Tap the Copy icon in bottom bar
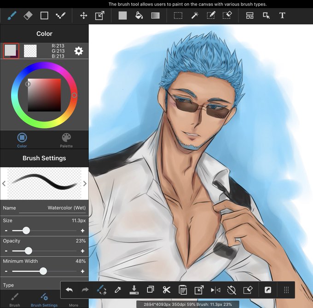 151,290
